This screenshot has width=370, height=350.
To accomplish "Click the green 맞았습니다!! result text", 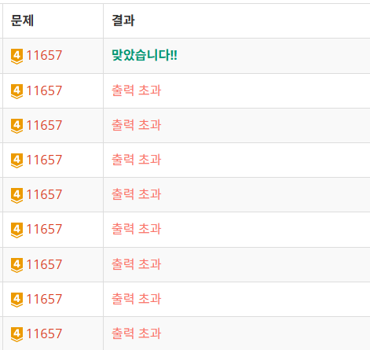I will (145, 55).
